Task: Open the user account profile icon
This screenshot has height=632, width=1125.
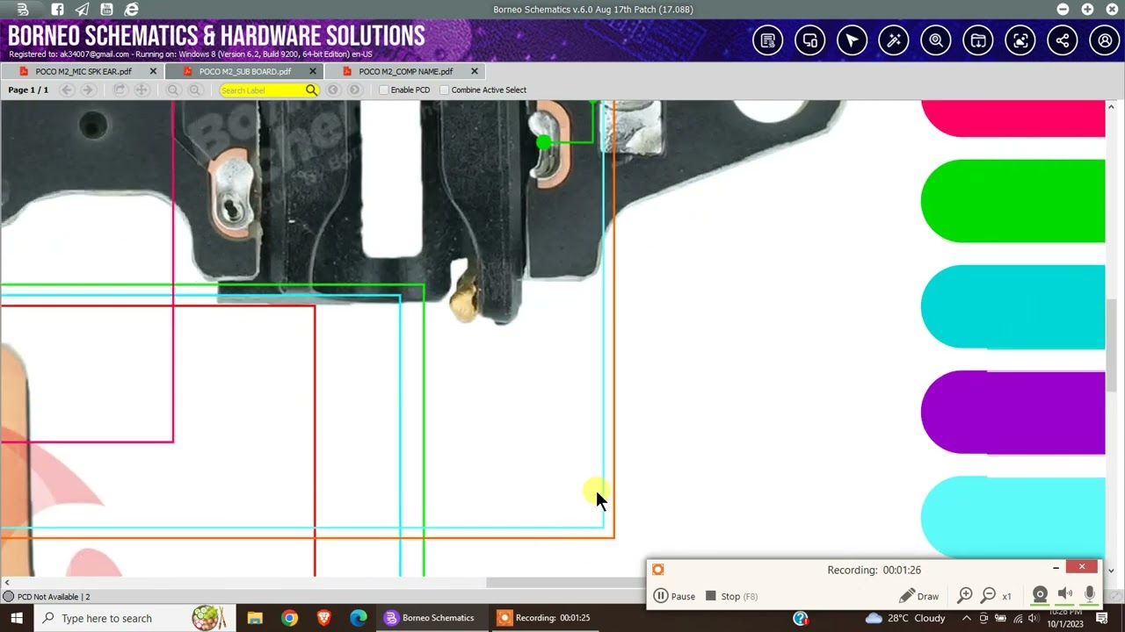Action: coord(1105,40)
